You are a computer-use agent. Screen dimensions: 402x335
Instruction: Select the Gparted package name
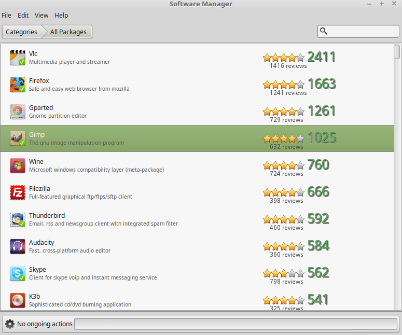[x=41, y=108]
